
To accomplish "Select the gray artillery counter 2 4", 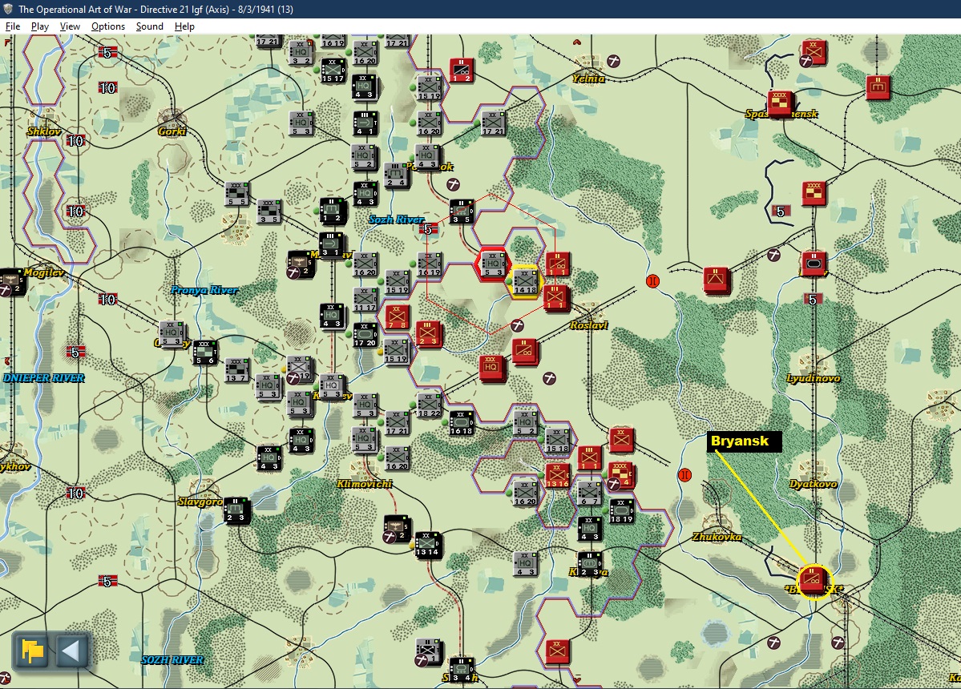I will point(397,175).
